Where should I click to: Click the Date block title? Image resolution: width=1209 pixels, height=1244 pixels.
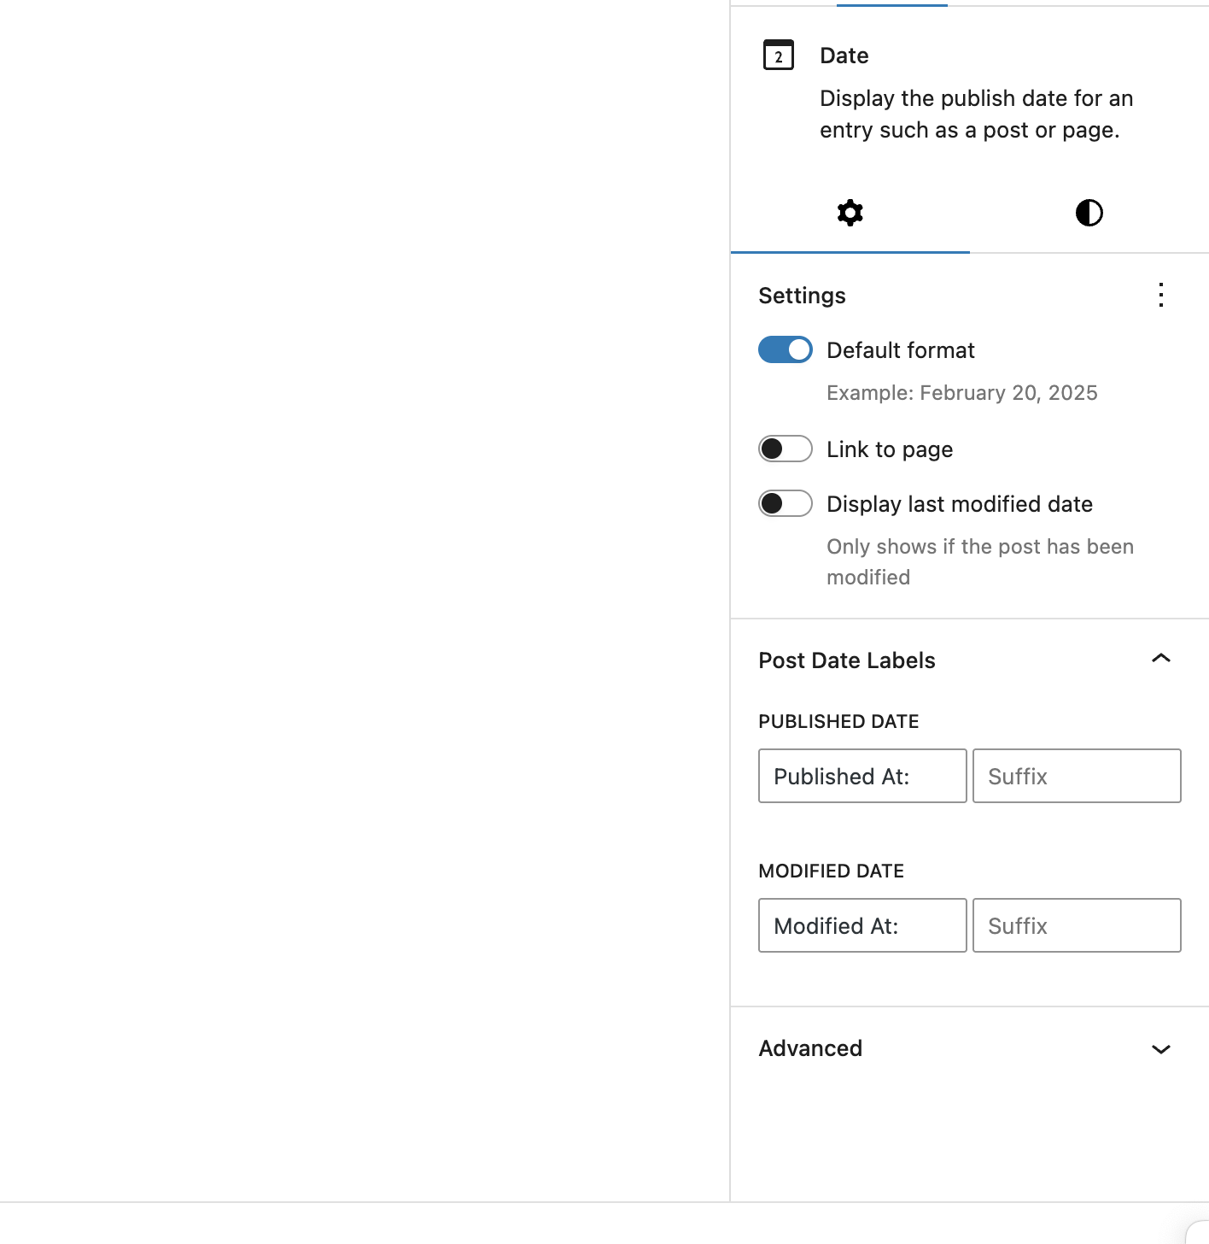[x=844, y=56]
